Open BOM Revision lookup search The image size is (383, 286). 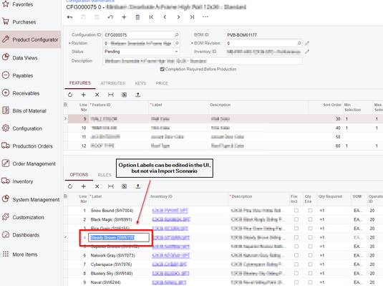pos(299,43)
